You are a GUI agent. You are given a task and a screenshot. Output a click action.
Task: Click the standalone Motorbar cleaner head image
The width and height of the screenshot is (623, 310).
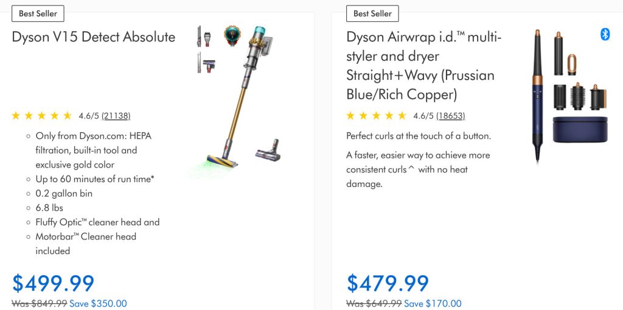(268, 147)
